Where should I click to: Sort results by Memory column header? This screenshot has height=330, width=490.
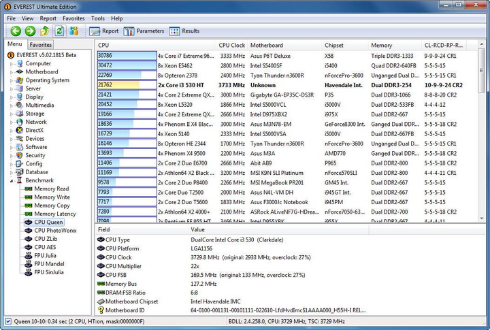pos(395,45)
